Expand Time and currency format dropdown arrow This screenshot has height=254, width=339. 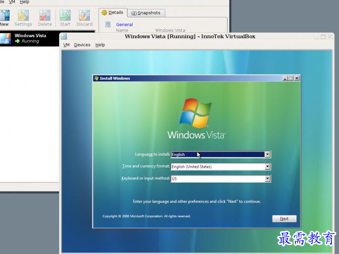tap(268, 167)
